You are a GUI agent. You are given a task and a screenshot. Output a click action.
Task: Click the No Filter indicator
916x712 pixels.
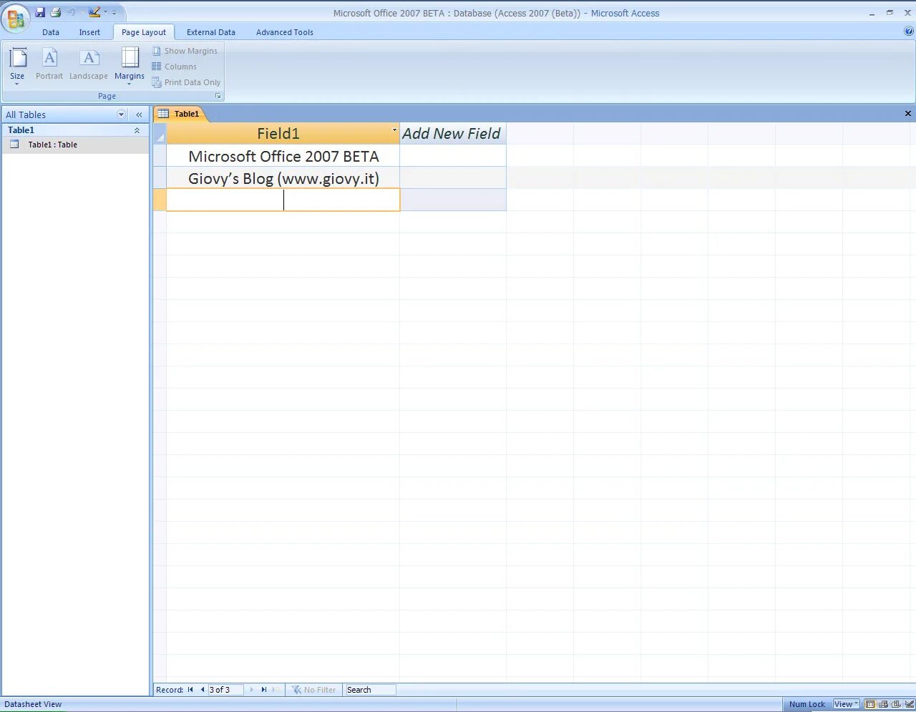(x=313, y=690)
